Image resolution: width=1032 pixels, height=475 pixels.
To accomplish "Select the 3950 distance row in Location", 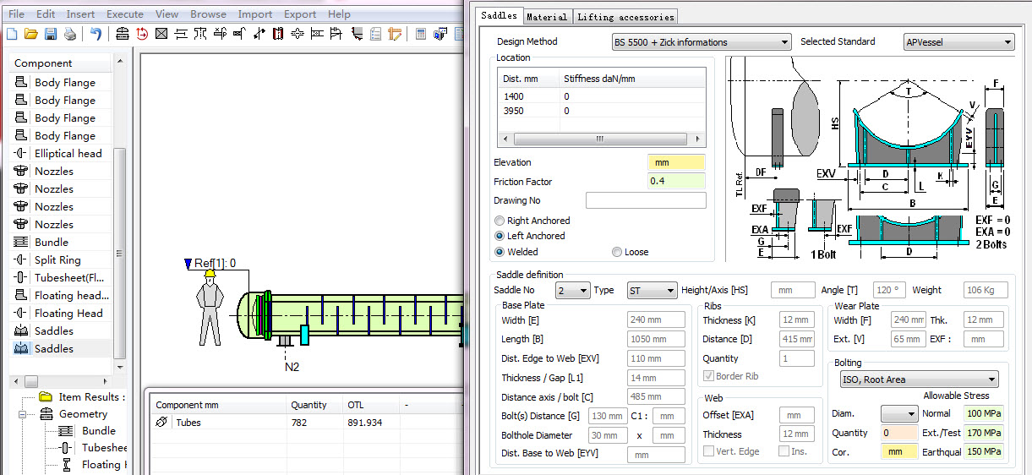I will point(601,111).
